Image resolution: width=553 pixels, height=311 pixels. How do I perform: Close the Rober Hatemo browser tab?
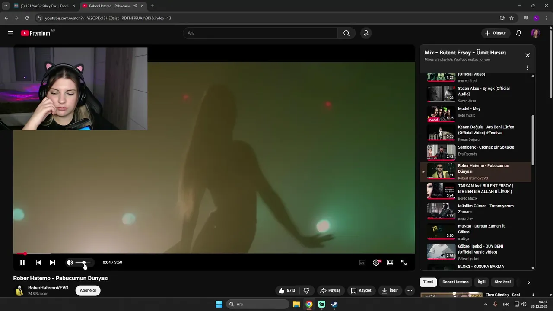[x=142, y=6]
